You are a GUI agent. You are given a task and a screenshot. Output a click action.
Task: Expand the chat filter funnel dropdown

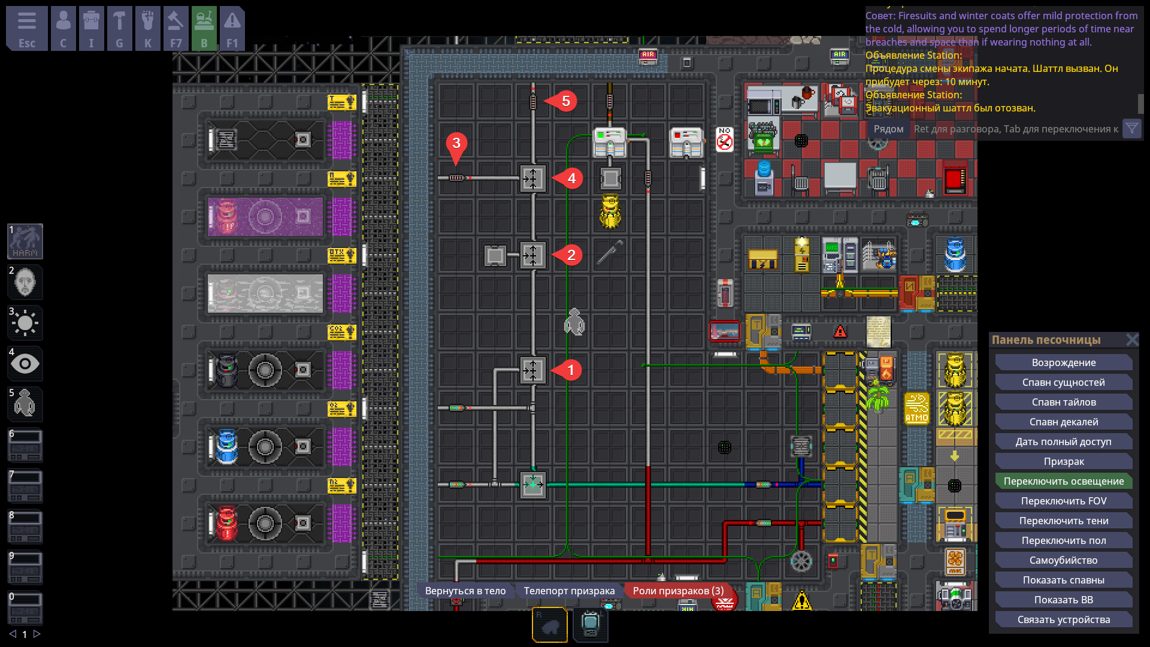click(x=1131, y=129)
